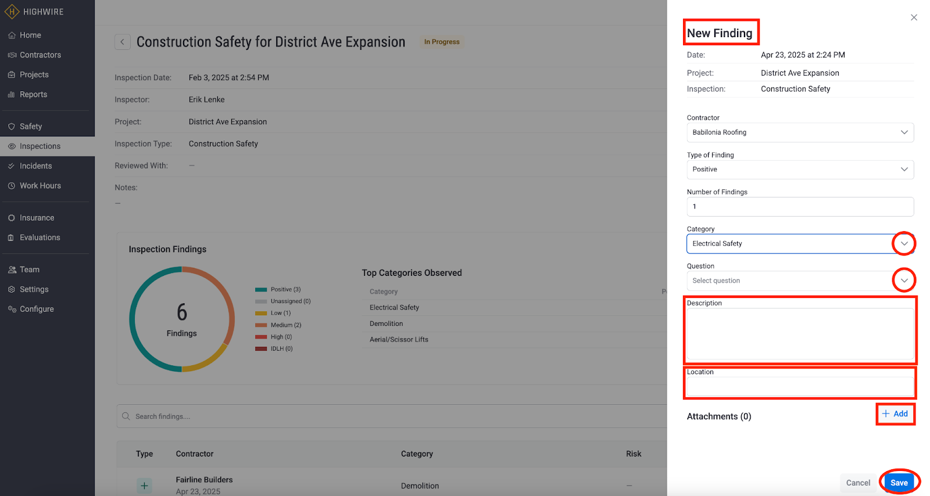
Task: Click Aerial/Scissor Lifts category row
Action: [399, 340]
